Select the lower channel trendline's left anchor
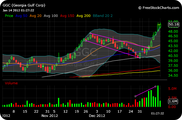Viewport: 182px width, 120px height. click(86, 41)
